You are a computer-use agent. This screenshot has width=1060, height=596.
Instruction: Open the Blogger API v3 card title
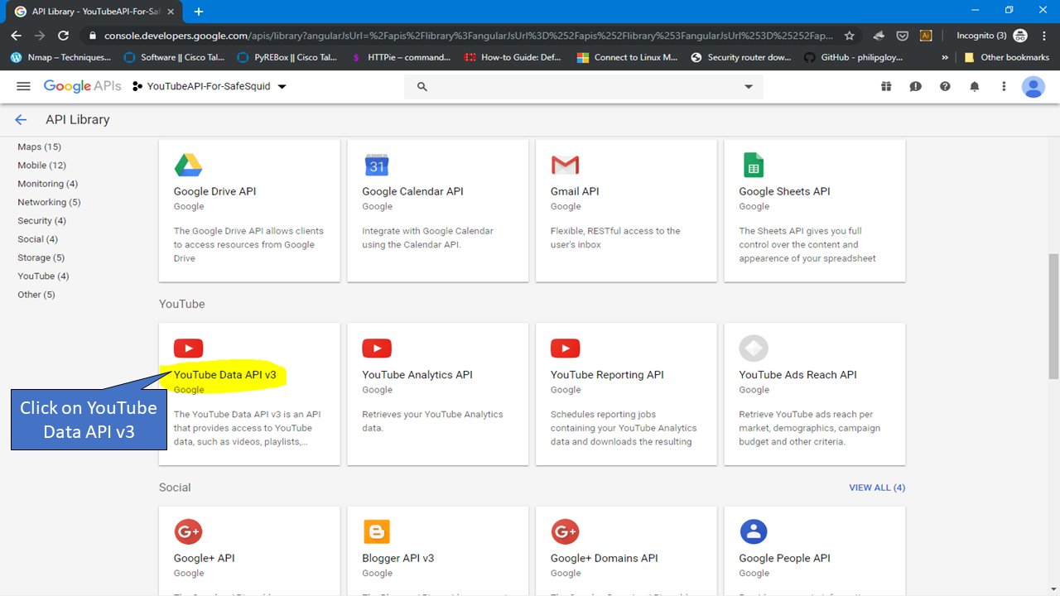pos(398,558)
